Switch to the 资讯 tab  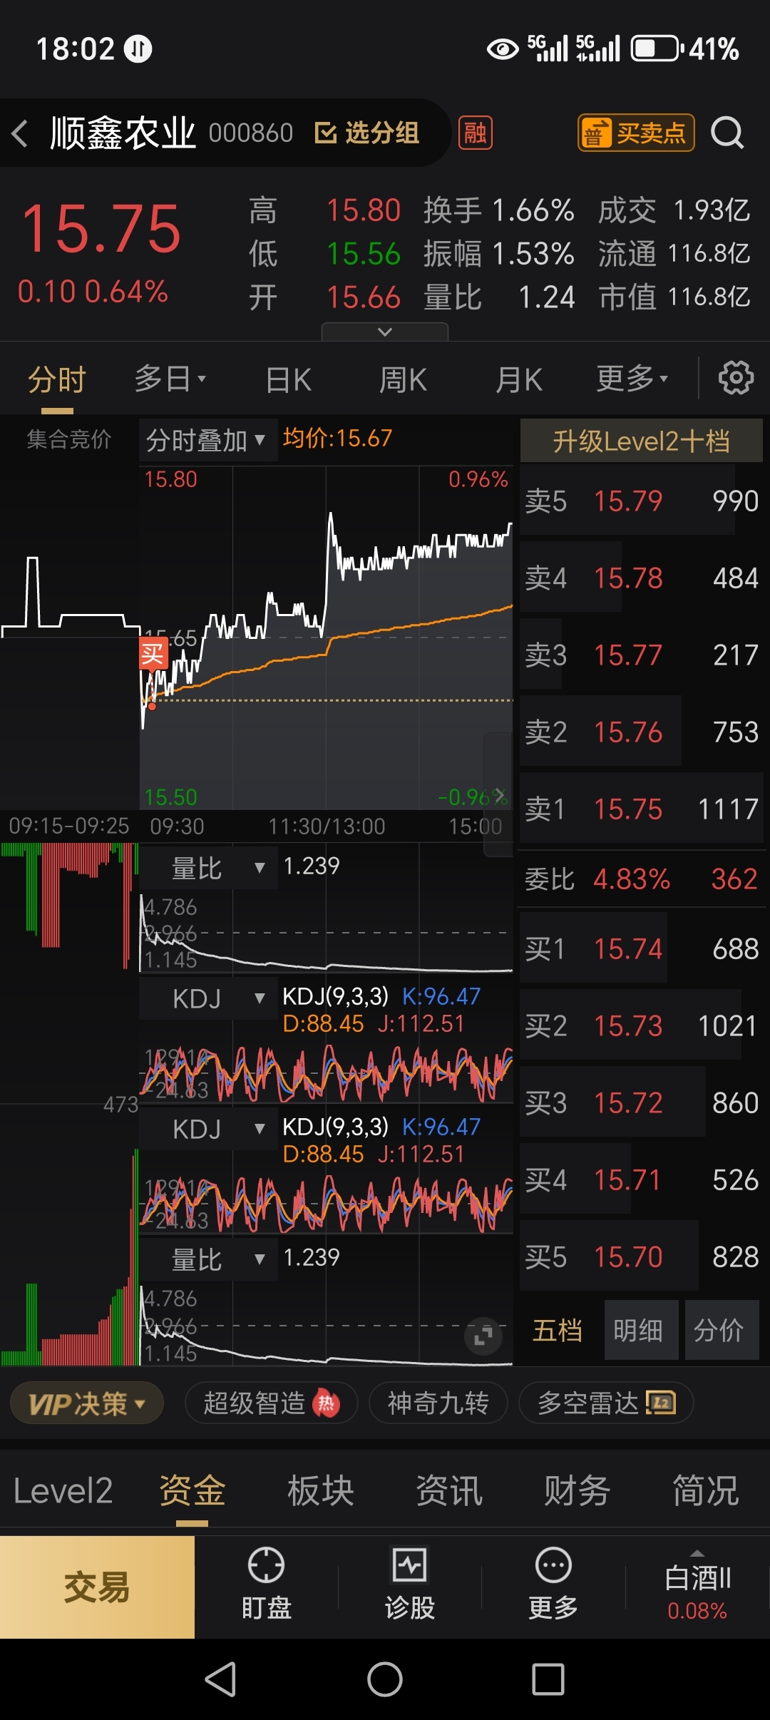point(449,1490)
